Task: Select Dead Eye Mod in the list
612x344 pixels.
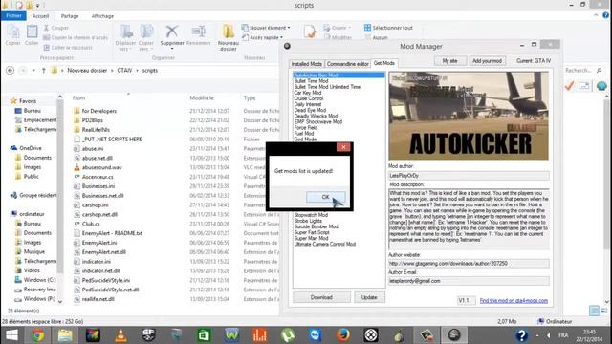Action: pyautogui.click(x=310, y=110)
